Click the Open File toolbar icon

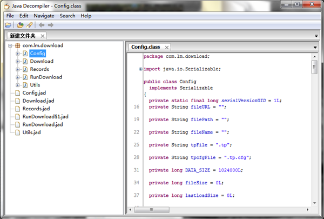click(8, 25)
